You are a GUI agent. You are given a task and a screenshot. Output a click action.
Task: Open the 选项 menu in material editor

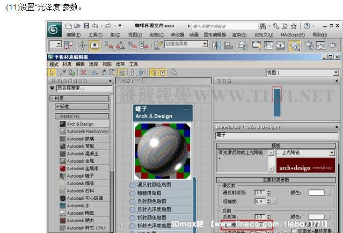click(120, 64)
